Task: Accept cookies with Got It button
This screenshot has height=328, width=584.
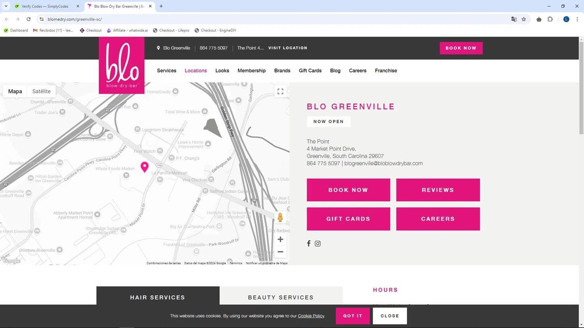Action: (x=353, y=316)
